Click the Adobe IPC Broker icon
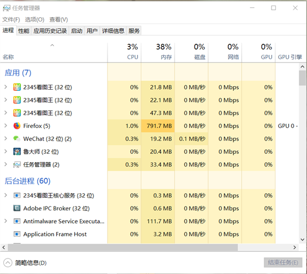307x274 pixels. pyautogui.click(x=17, y=208)
